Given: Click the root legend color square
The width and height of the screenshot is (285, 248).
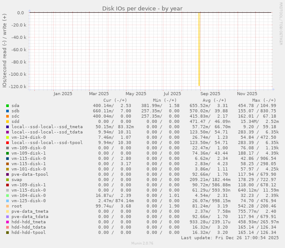Looking at the screenshot, I should click(x=7, y=206).
